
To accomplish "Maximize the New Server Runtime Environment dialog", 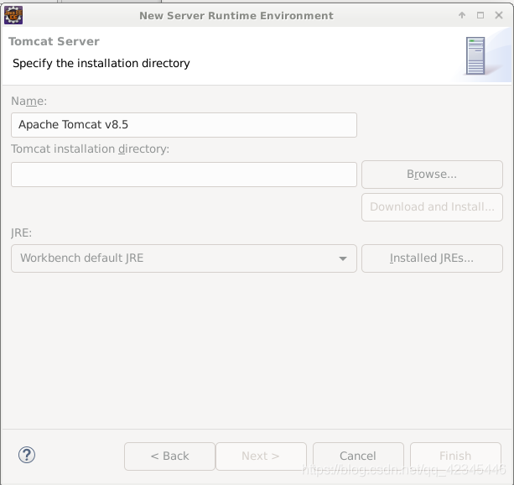I will [x=480, y=15].
